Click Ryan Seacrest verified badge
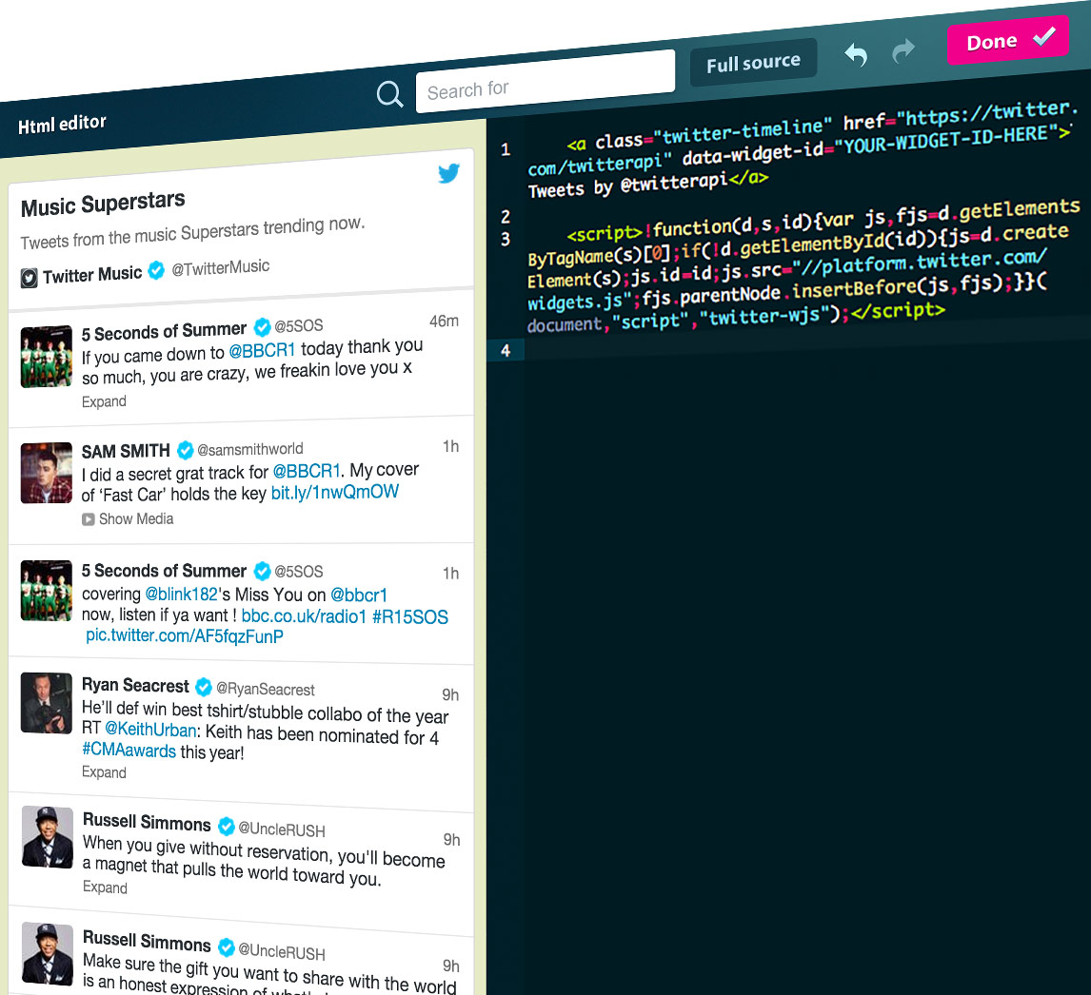This screenshot has width=1091, height=995. [203, 687]
